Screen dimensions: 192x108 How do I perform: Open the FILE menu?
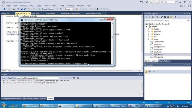click(3, 6)
